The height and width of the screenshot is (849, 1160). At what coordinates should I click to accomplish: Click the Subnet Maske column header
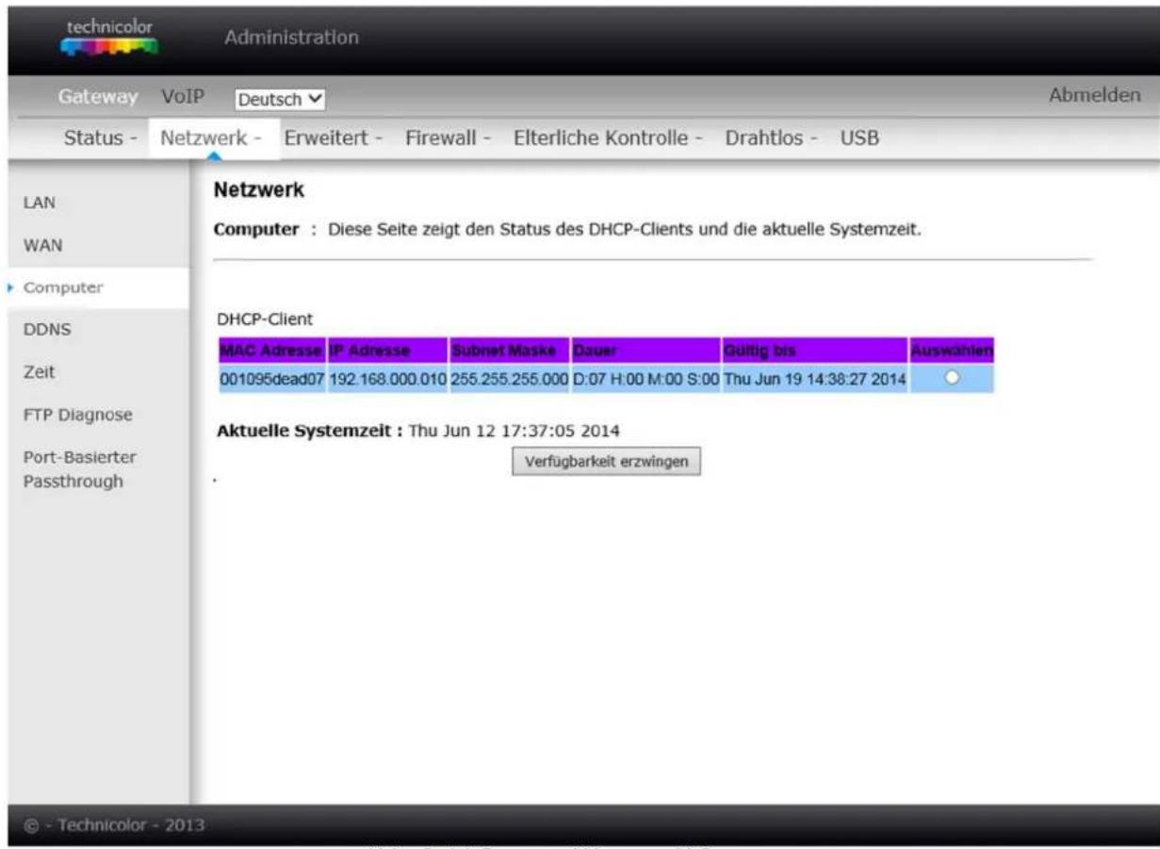[x=509, y=351]
